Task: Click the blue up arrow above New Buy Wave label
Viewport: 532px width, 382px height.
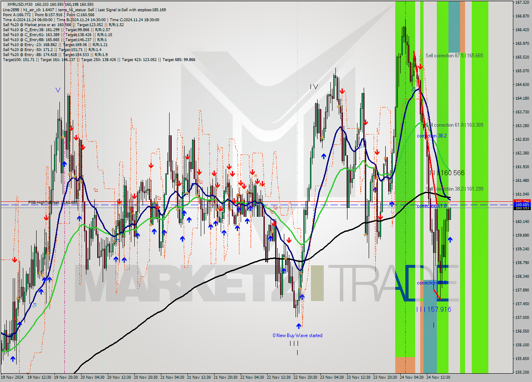Action: 298,326
